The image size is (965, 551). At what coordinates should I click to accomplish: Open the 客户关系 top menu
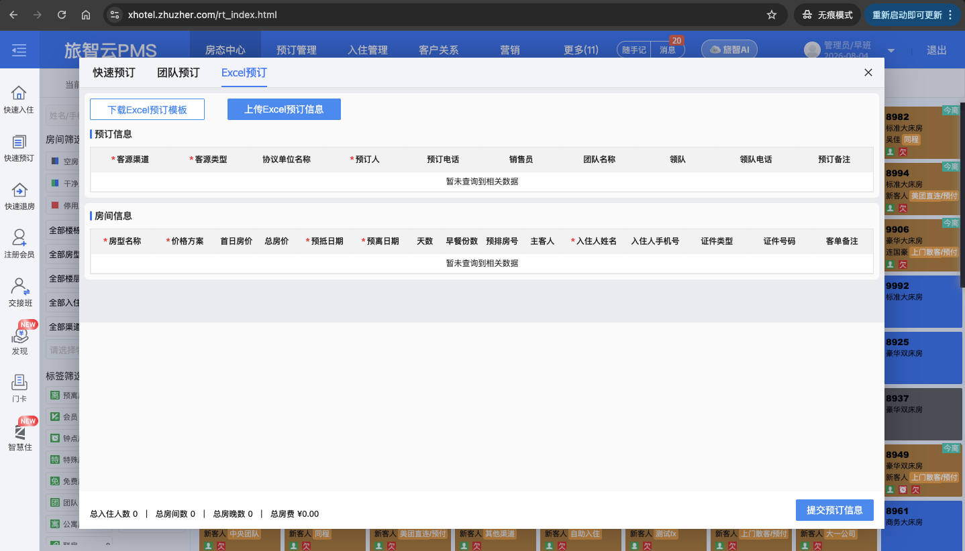pos(439,50)
